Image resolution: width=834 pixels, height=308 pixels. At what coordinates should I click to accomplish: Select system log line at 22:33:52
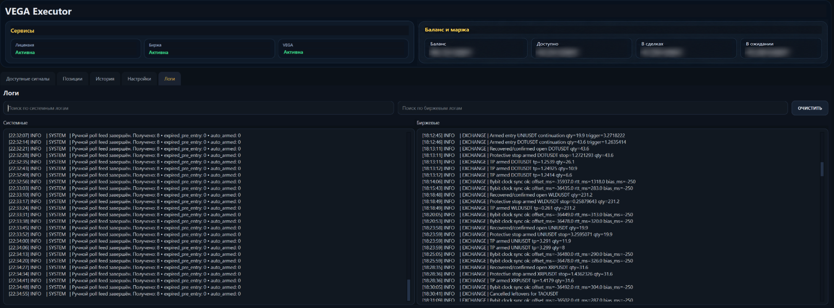(125, 235)
